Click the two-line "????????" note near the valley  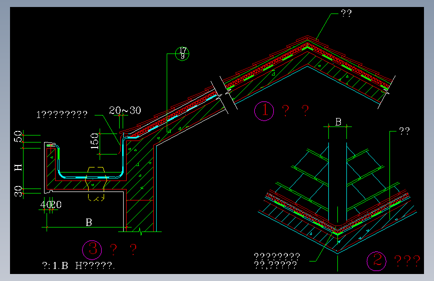277,260
